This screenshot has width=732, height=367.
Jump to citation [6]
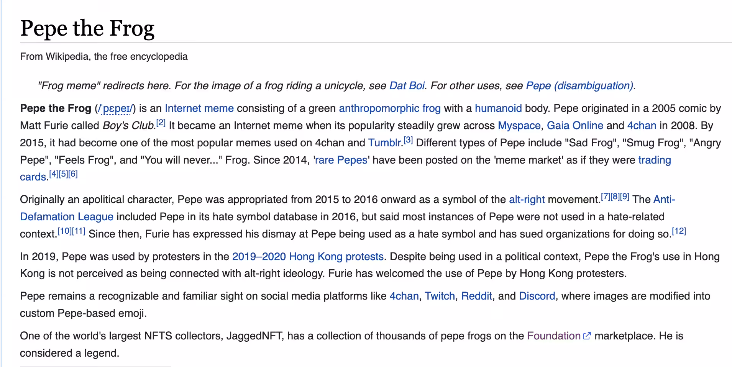73,174
